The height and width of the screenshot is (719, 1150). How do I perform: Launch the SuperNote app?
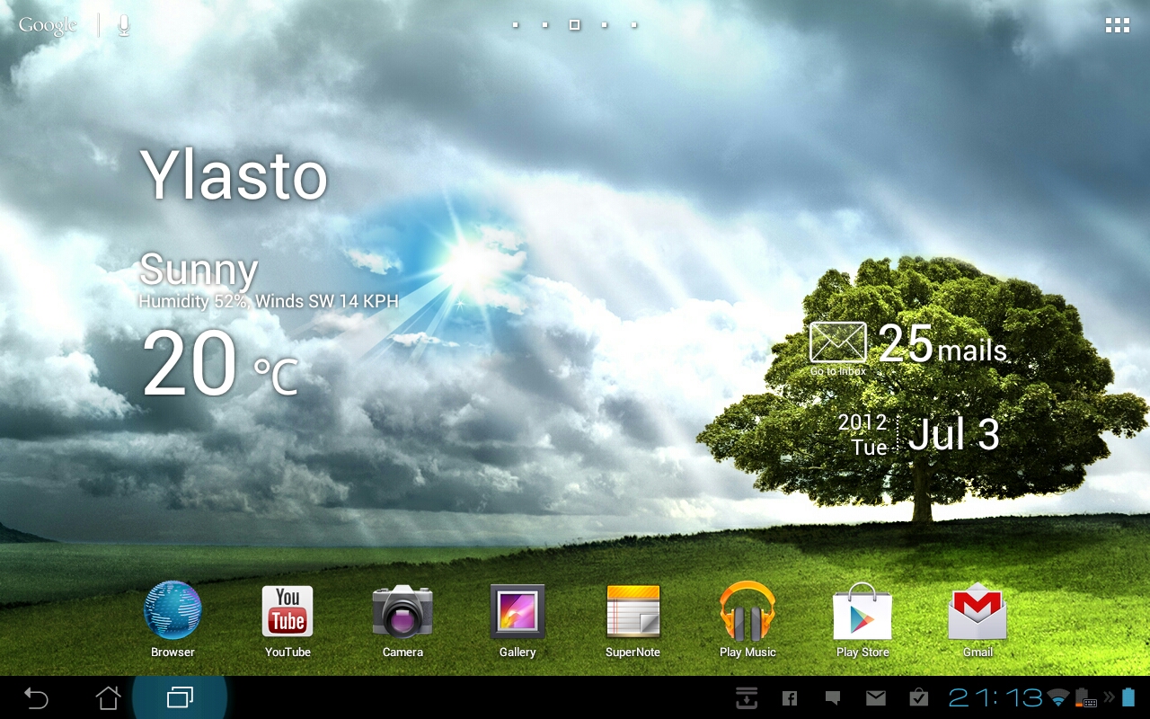click(x=632, y=619)
